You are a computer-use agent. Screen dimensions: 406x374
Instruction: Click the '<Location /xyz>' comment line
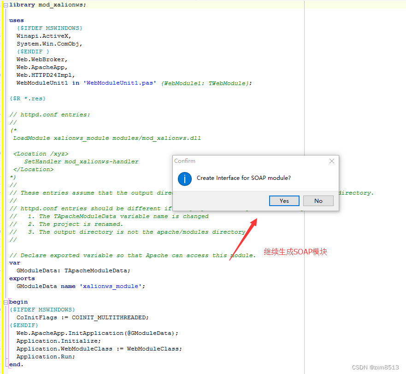click(x=41, y=154)
